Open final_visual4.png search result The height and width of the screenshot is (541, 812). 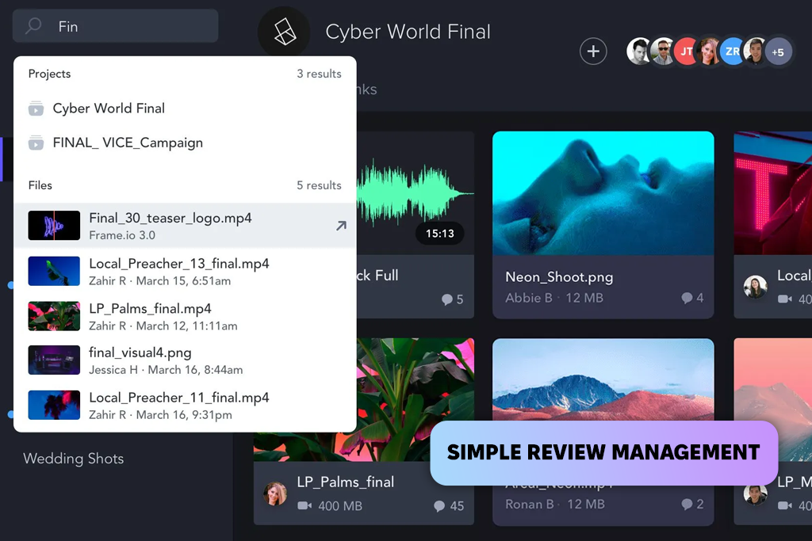185,360
